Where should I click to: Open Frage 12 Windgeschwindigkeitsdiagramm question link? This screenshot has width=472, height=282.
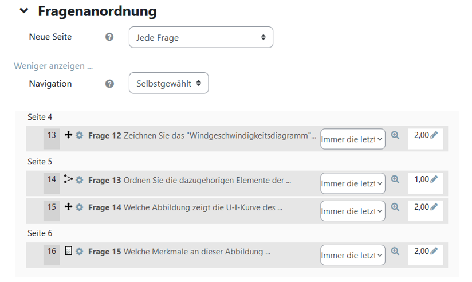(202, 136)
